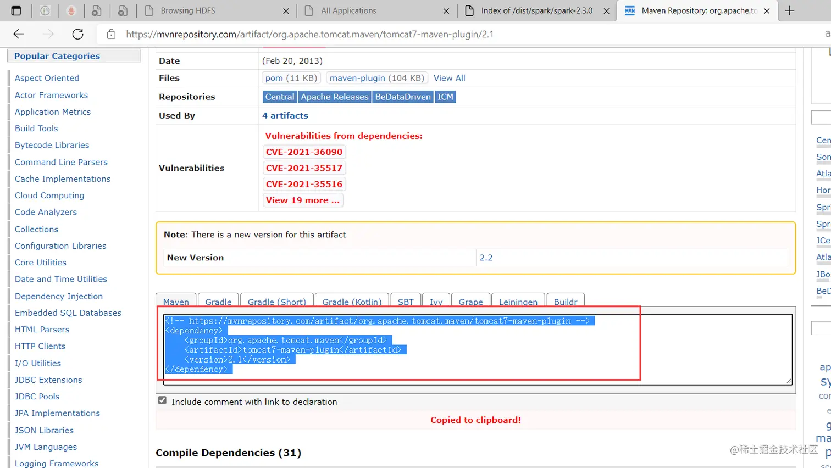
Task: Open Actor Frameworks category
Action: coord(51,95)
